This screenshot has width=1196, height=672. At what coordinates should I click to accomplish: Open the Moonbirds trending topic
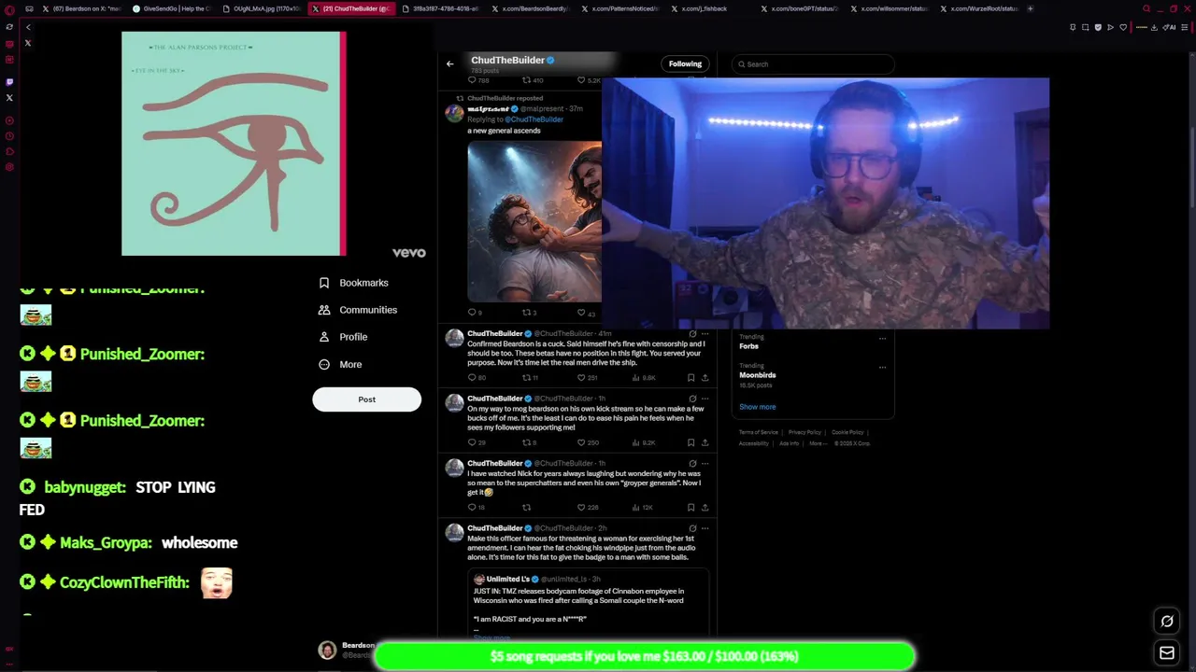pyautogui.click(x=758, y=375)
